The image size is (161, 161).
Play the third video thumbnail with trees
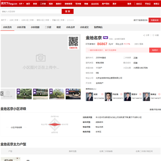coord(57,94)
